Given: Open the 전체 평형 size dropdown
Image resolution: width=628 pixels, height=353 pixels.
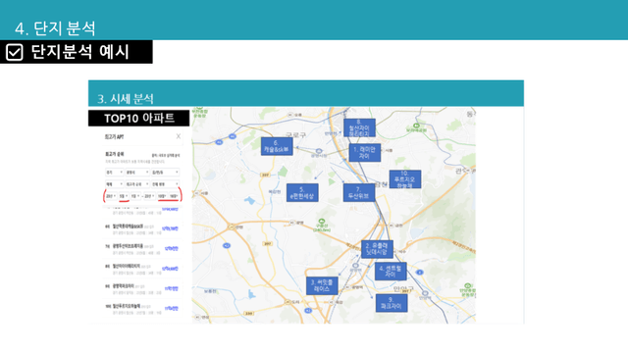Looking at the screenshot, I should [x=165, y=184].
